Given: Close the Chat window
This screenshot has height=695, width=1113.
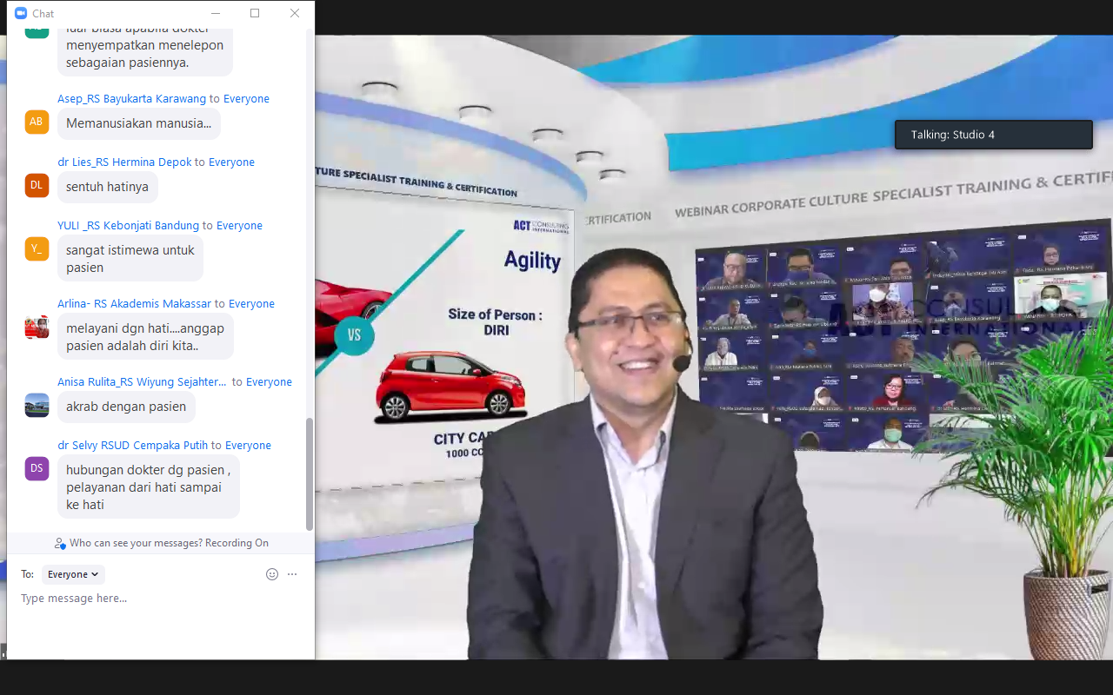Looking at the screenshot, I should pyautogui.click(x=295, y=13).
